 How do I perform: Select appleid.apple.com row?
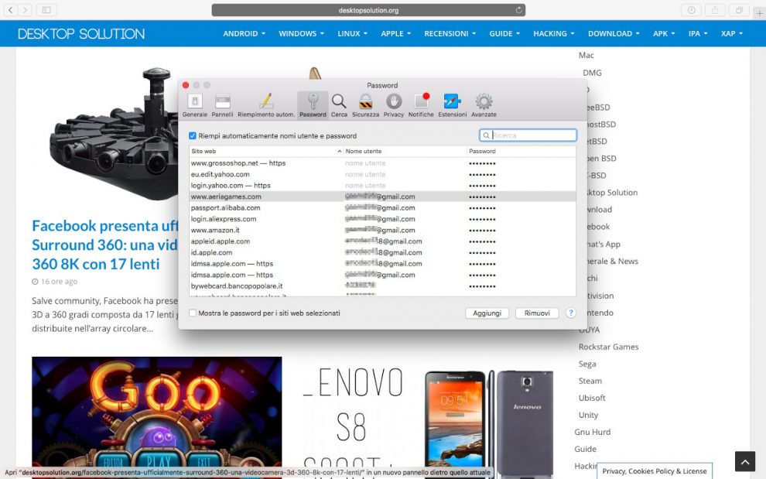click(x=382, y=241)
